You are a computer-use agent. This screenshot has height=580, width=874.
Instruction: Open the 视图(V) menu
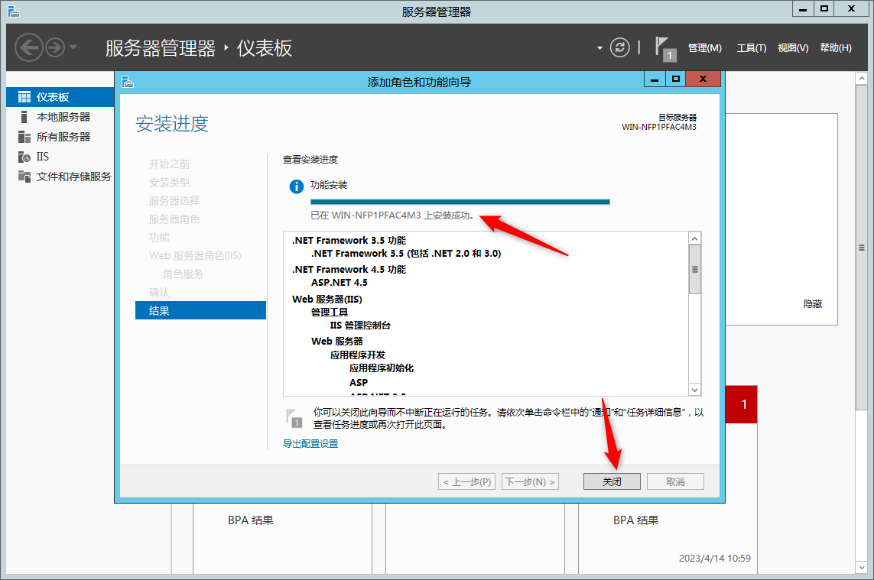tap(793, 48)
